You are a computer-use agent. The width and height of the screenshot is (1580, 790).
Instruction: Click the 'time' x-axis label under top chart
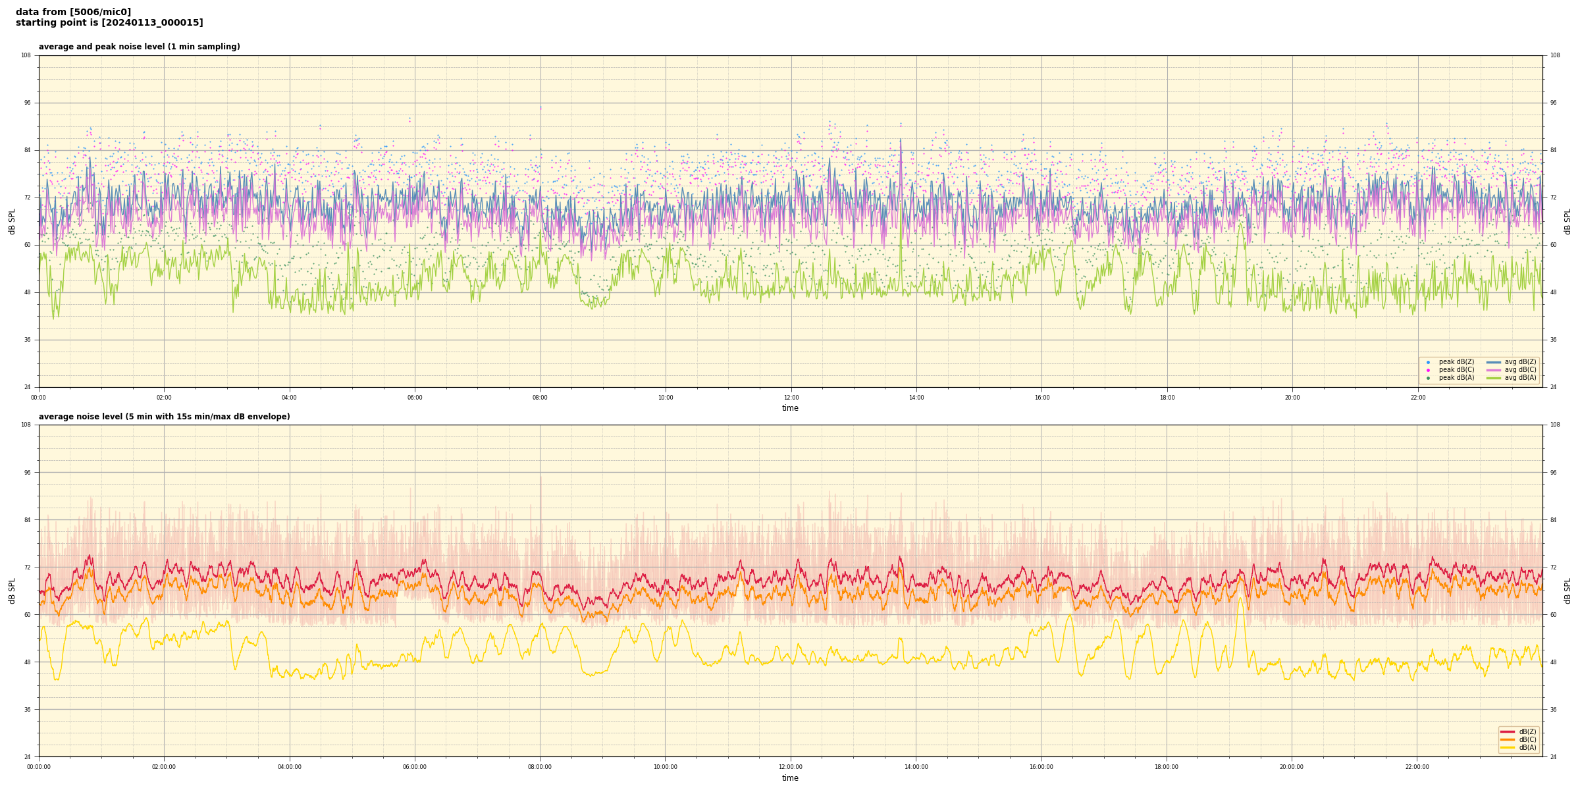coord(790,408)
